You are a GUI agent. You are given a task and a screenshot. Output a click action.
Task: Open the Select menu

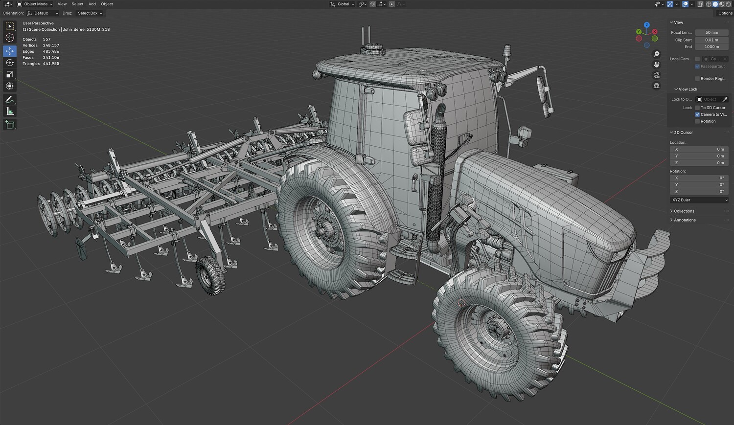(77, 4)
